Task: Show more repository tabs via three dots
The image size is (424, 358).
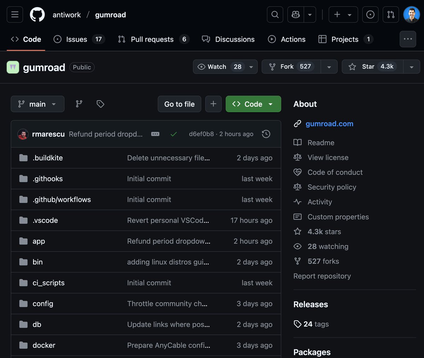Action: (408, 39)
